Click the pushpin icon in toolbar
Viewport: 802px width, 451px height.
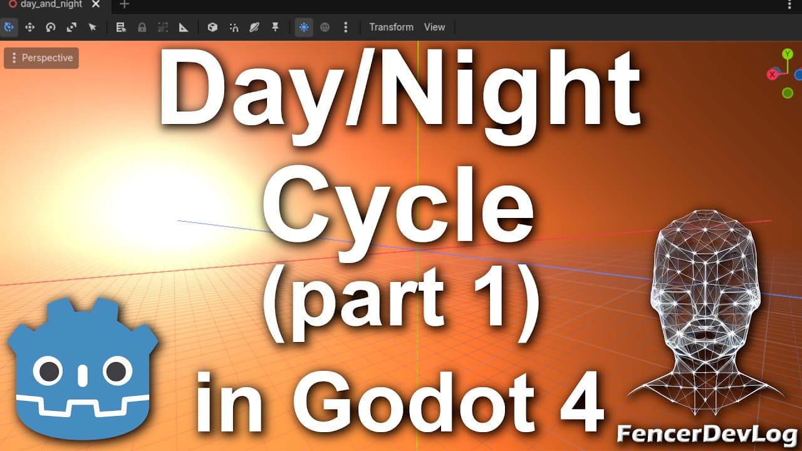(x=275, y=28)
